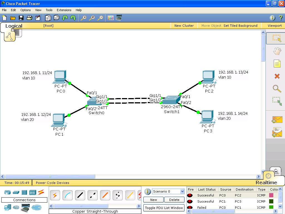Choose the Add Complex PDU envelope
The image size is (285, 214).
coord(277,132)
